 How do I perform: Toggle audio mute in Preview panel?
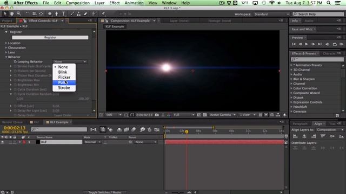click(327, 44)
